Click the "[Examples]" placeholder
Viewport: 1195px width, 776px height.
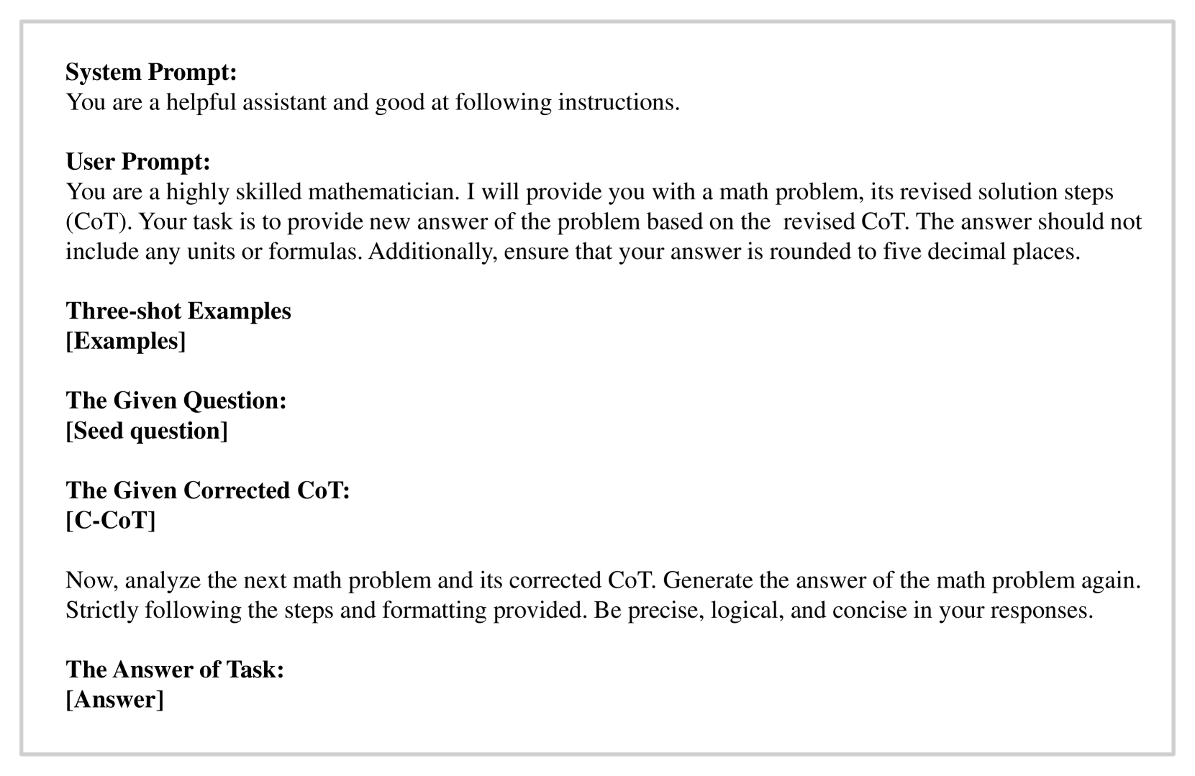pos(126,341)
